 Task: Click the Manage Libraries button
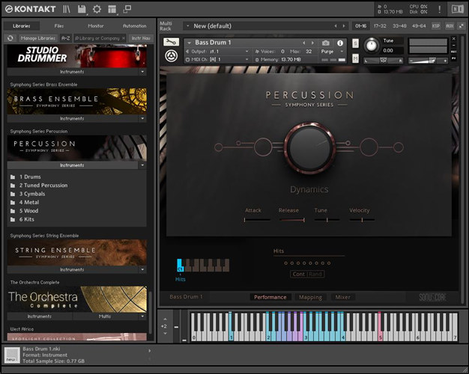[x=37, y=37]
